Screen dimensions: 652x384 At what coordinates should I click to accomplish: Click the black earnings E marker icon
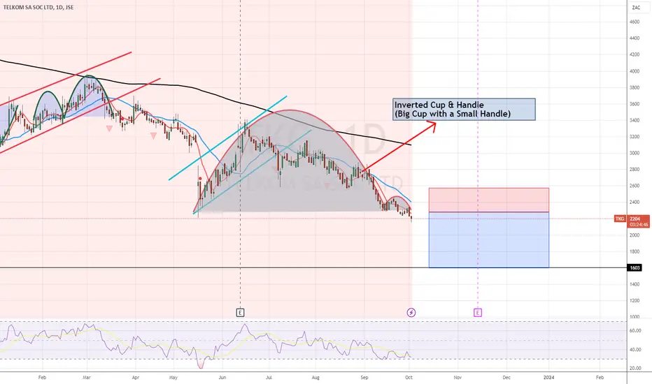pos(240,313)
